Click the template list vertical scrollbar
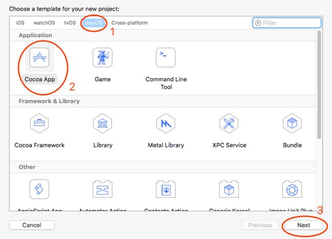Screen dimensions: 332x239 pos(319,85)
